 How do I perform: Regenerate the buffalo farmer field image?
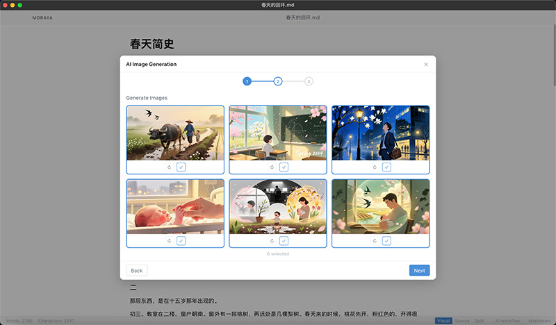click(170, 167)
